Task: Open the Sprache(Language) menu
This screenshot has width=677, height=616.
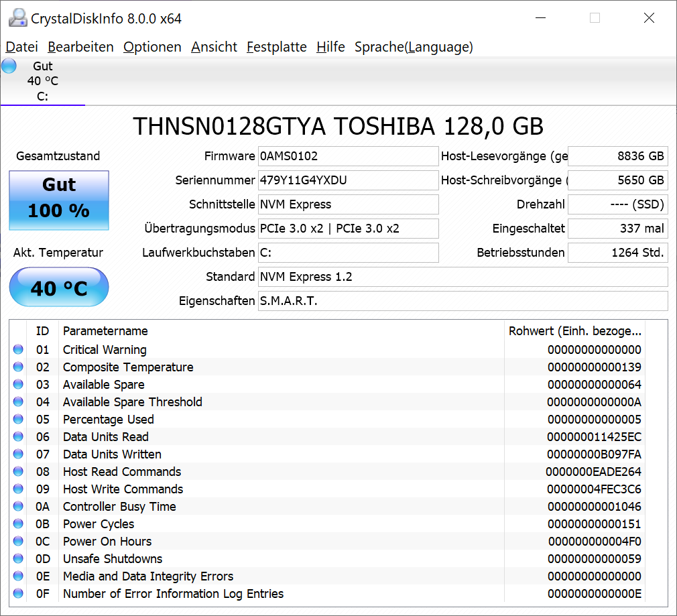Action: pyautogui.click(x=414, y=47)
